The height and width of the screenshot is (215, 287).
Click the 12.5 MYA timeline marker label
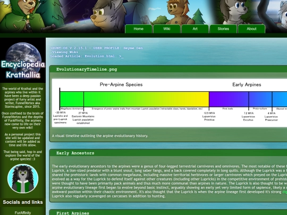pos(209,116)
